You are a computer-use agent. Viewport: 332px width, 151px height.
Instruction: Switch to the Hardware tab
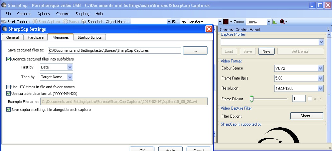[35, 37]
